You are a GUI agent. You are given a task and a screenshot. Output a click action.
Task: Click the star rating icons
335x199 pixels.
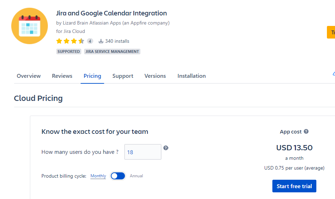coord(70,41)
